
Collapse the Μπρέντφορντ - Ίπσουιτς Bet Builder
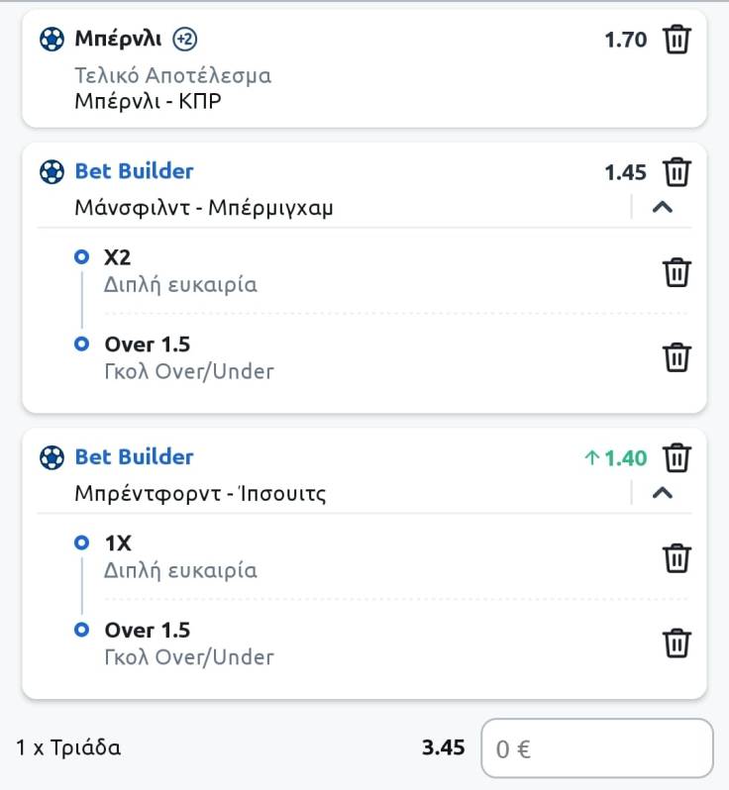(x=663, y=493)
